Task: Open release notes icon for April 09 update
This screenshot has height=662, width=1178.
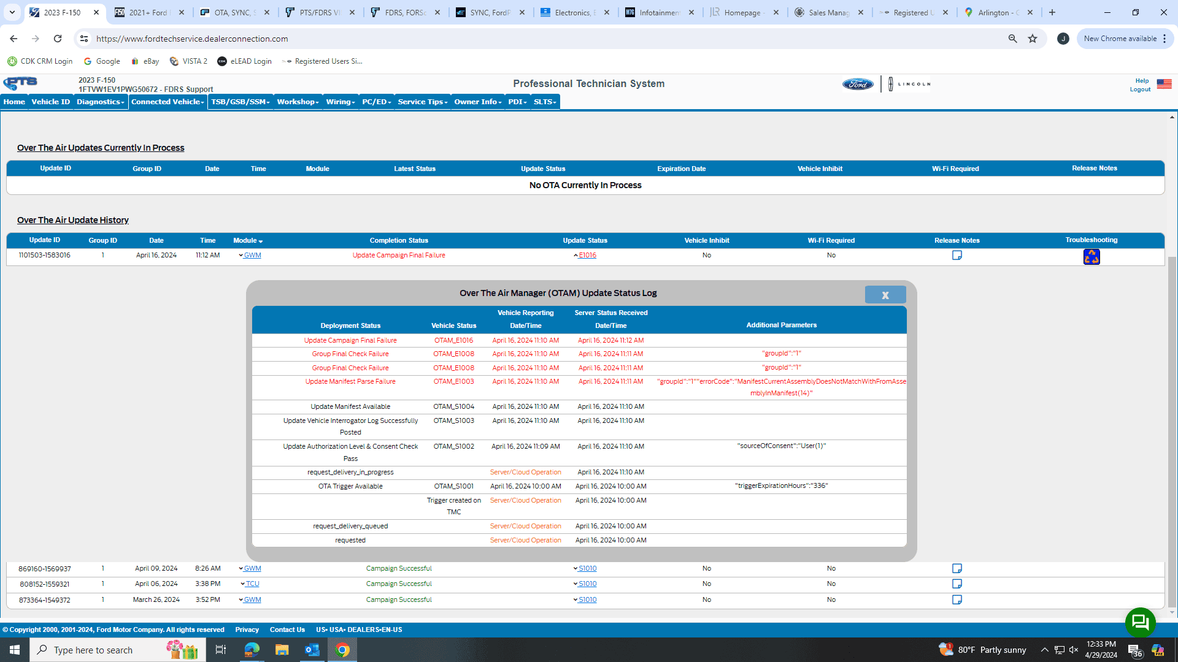Action: click(957, 568)
